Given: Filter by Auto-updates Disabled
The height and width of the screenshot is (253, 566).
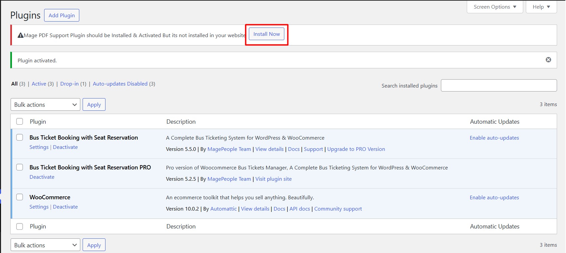Looking at the screenshot, I should [120, 84].
